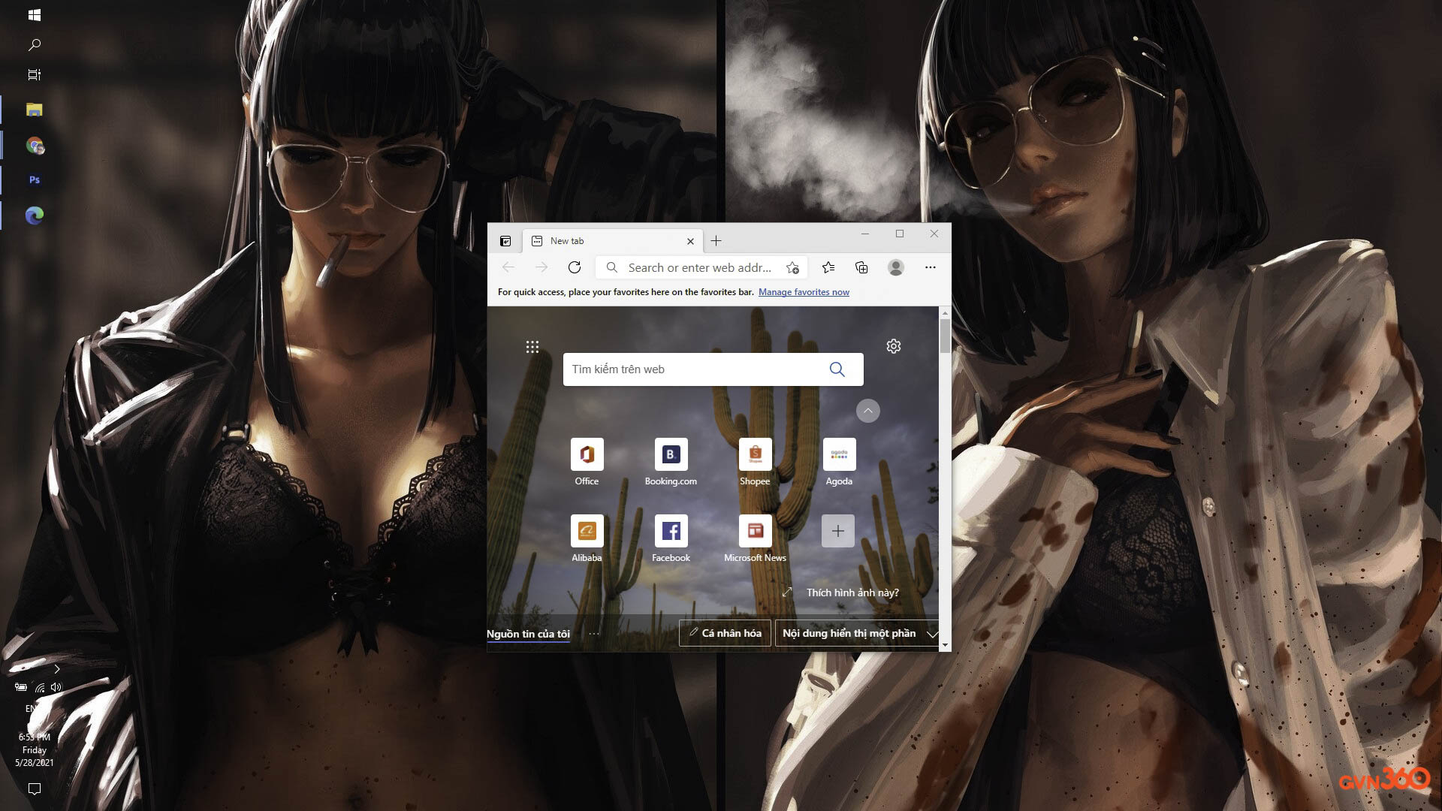
Task: Click the page vertical scrollbar thumb
Action: pos(945,336)
